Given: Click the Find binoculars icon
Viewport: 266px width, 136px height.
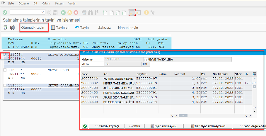Looking at the screenshot, I should pos(90,12).
